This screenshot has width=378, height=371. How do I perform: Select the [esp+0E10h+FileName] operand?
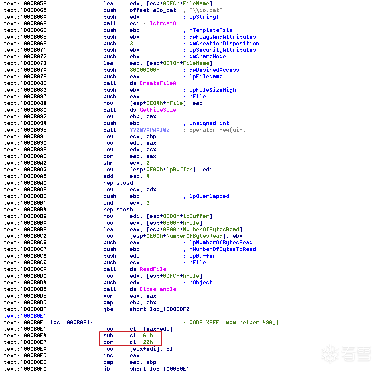[x=179, y=63]
